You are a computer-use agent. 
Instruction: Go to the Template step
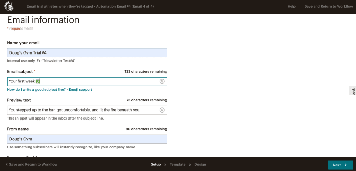pyautogui.click(x=178, y=164)
